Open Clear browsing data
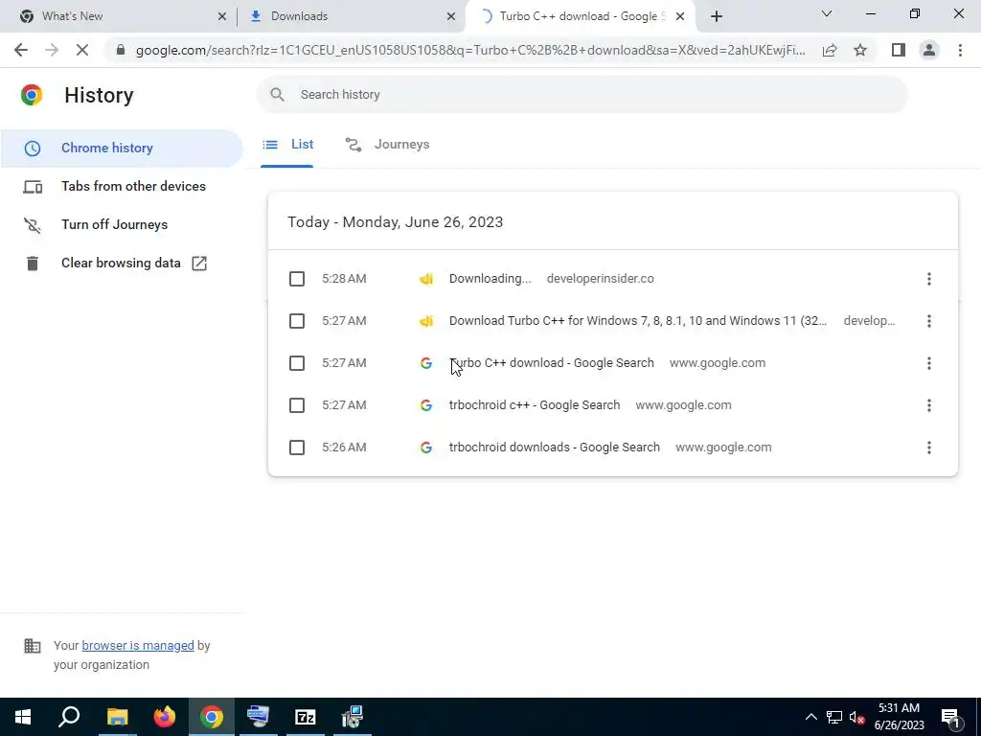This screenshot has height=736, width=981. coord(121,263)
